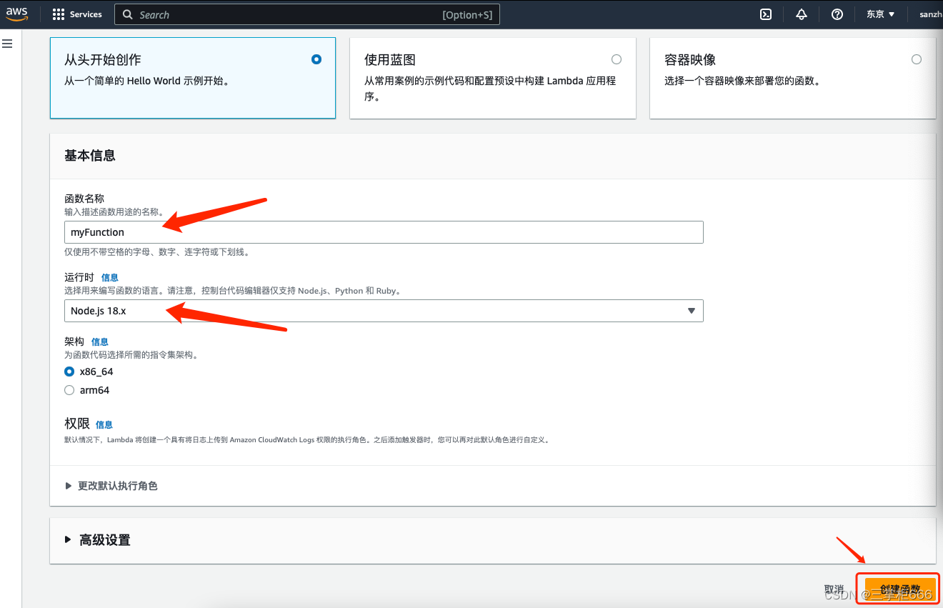Open the left hamburger navigation menu
943x608 pixels.
7,44
